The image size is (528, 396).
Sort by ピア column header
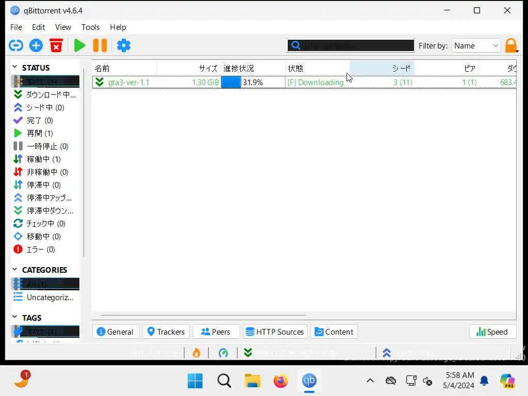click(446, 69)
